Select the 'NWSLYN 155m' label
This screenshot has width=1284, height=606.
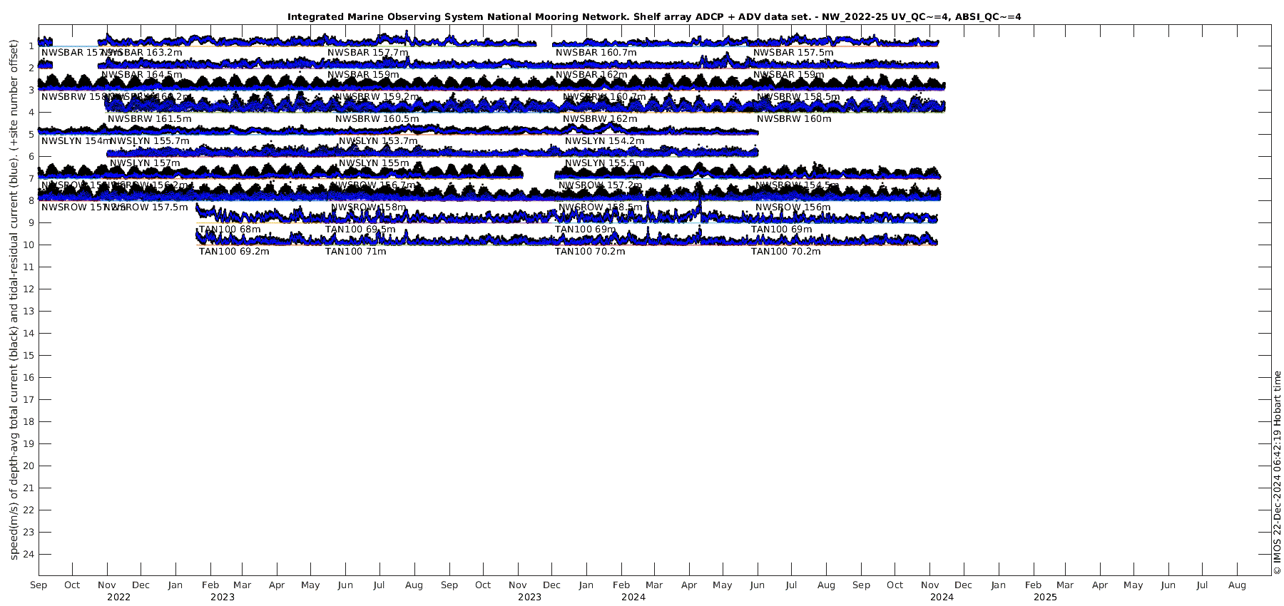pos(374,163)
